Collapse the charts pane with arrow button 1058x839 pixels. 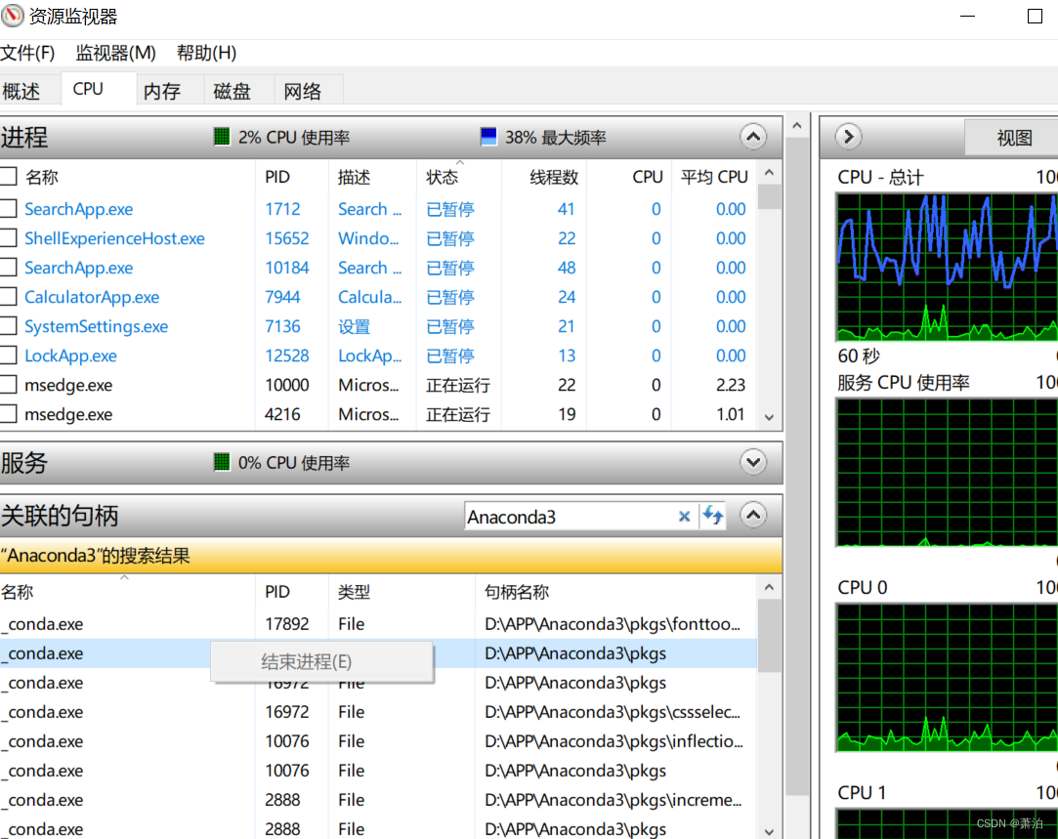point(849,137)
